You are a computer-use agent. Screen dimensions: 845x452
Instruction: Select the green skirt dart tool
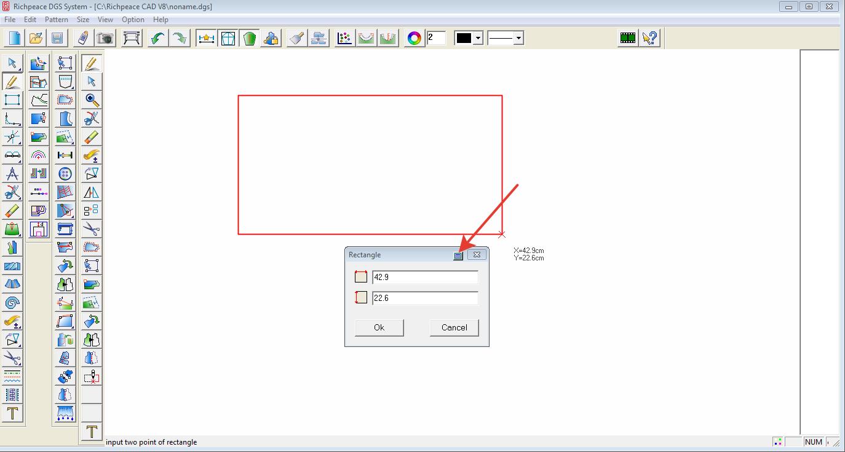click(x=12, y=228)
